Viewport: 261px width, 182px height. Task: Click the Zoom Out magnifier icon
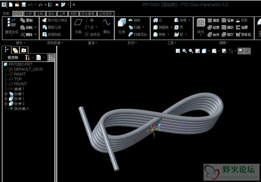191,51
